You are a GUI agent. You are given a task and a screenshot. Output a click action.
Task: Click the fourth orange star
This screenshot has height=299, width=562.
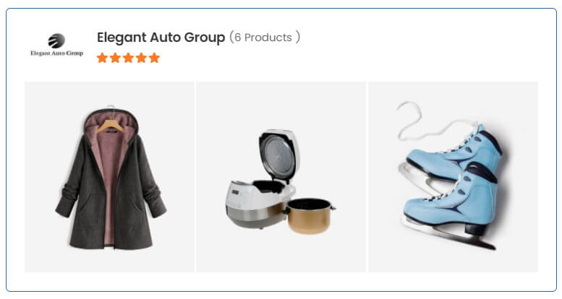click(141, 58)
